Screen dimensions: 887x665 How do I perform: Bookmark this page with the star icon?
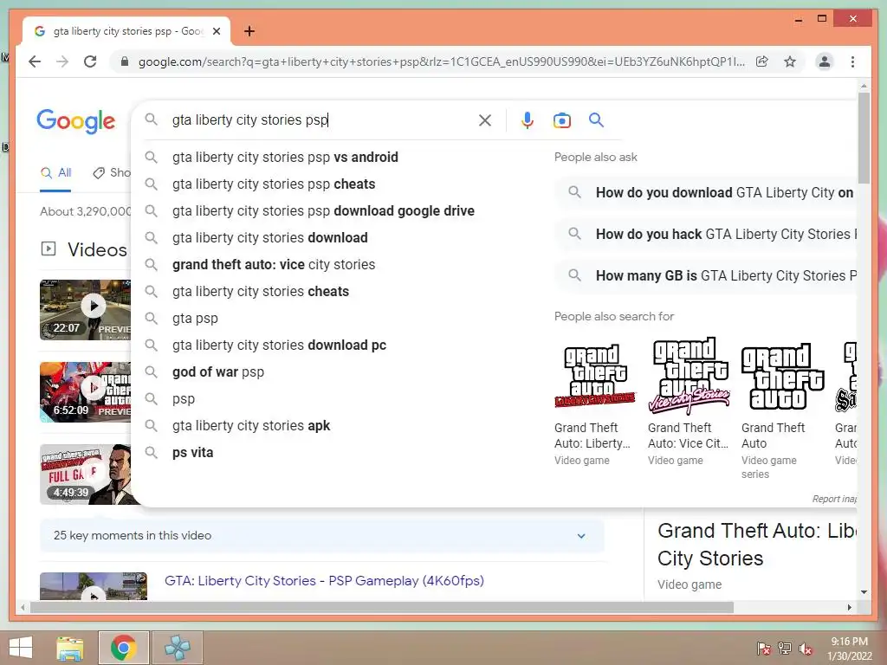(x=790, y=61)
